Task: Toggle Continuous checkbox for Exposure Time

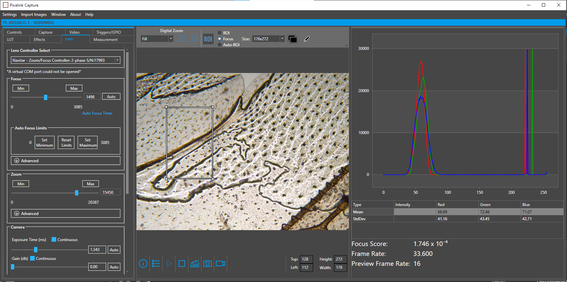Action: 54,239
